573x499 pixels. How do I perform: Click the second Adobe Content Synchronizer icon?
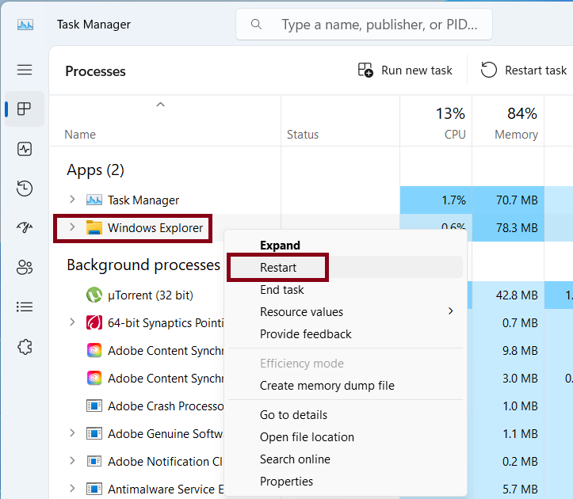coord(94,378)
